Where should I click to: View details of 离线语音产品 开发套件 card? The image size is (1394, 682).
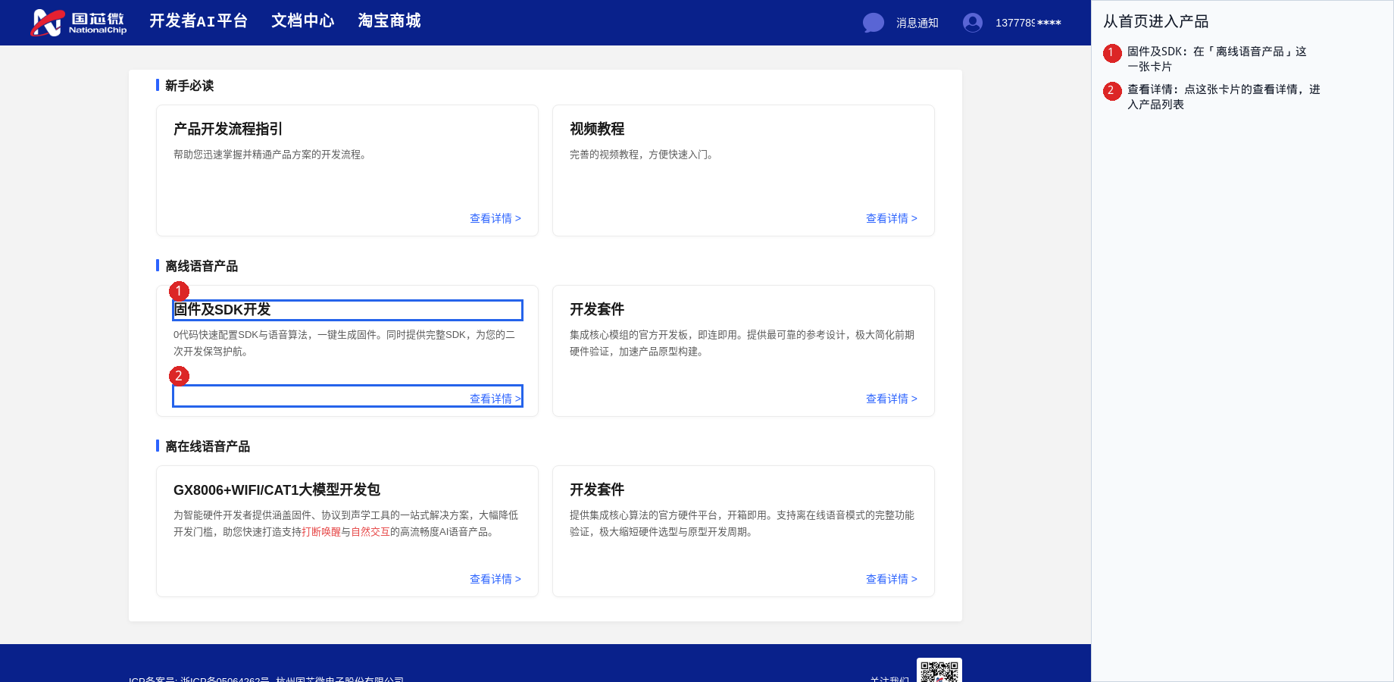892,399
